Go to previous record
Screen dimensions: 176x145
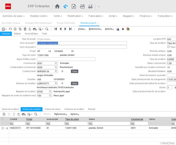(61, 29)
